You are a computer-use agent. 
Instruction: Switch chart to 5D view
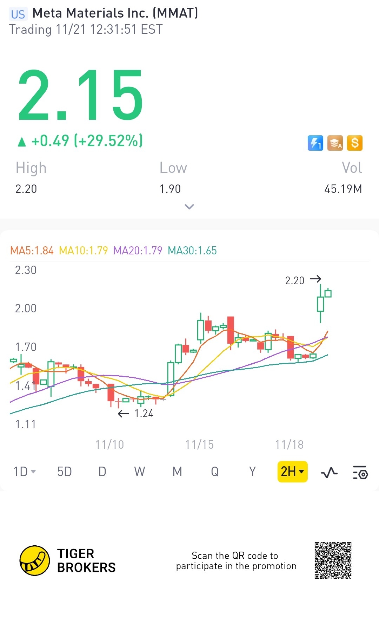pyautogui.click(x=65, y=472)
